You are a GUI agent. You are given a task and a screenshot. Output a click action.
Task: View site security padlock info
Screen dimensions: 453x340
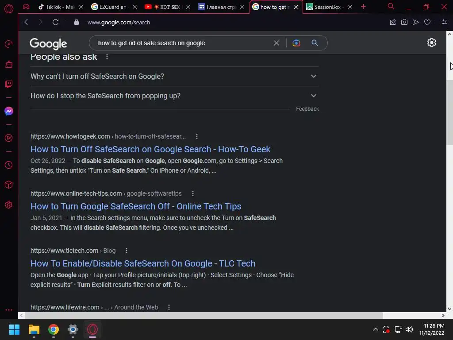pyautogui.click(x=76, y=22)
